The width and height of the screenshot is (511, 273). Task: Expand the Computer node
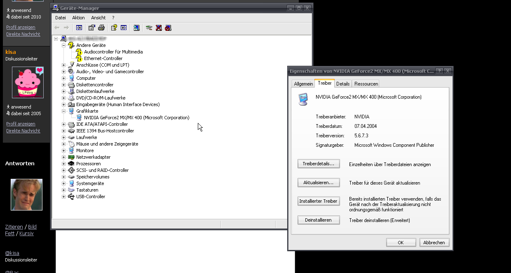coord(63,78)
